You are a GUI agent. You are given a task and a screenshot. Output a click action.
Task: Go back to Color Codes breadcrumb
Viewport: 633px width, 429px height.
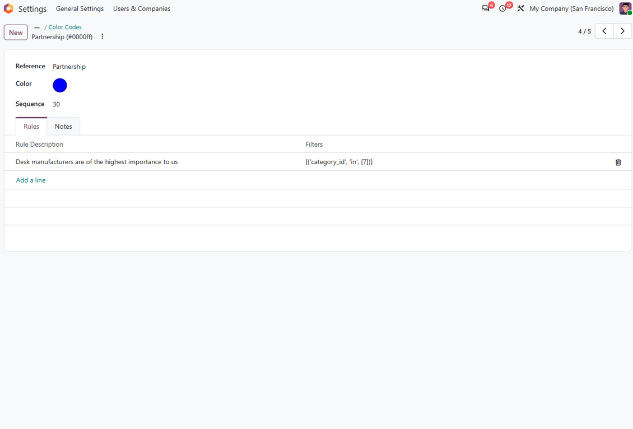pos(65,27)
